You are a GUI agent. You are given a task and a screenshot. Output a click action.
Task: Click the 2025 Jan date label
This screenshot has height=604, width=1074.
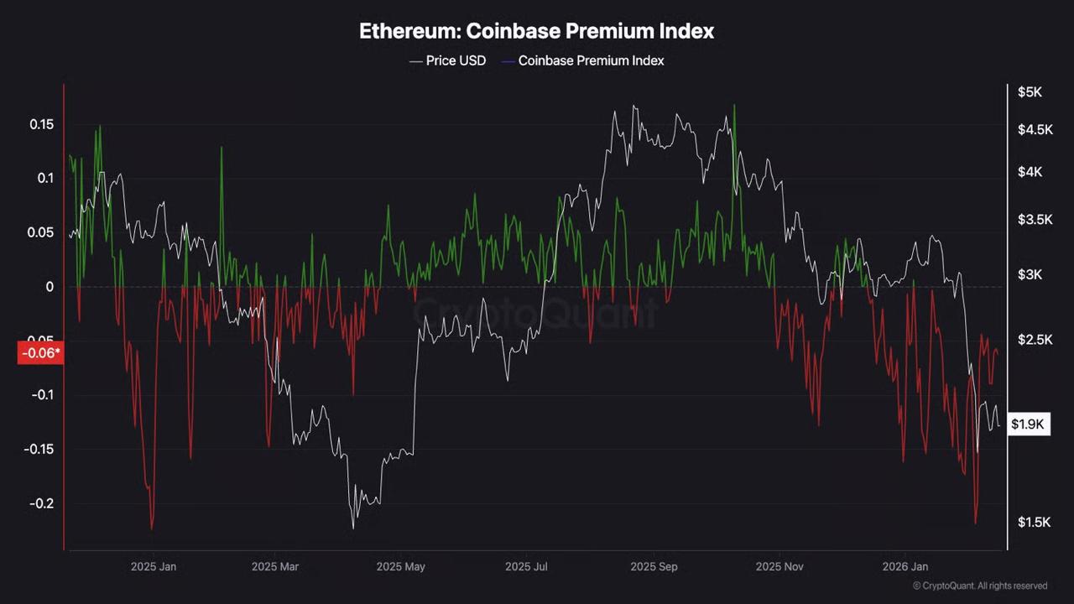(x=154, y=567)
